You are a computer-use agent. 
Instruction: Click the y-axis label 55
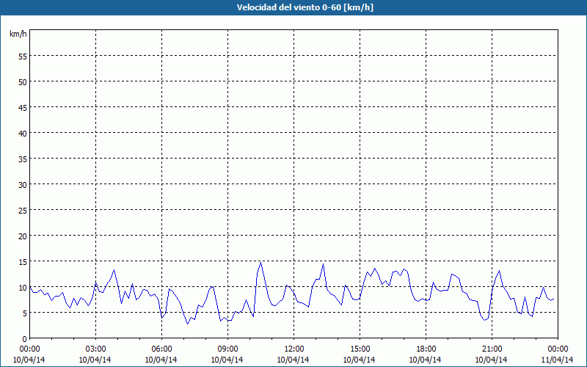[23, 57]
